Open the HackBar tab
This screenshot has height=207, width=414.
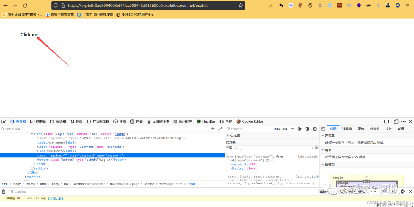coord(206,121)
